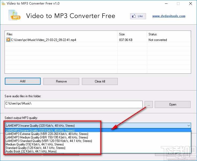Collapse the MP3 quality dropdown arrow

coord(188,126)
